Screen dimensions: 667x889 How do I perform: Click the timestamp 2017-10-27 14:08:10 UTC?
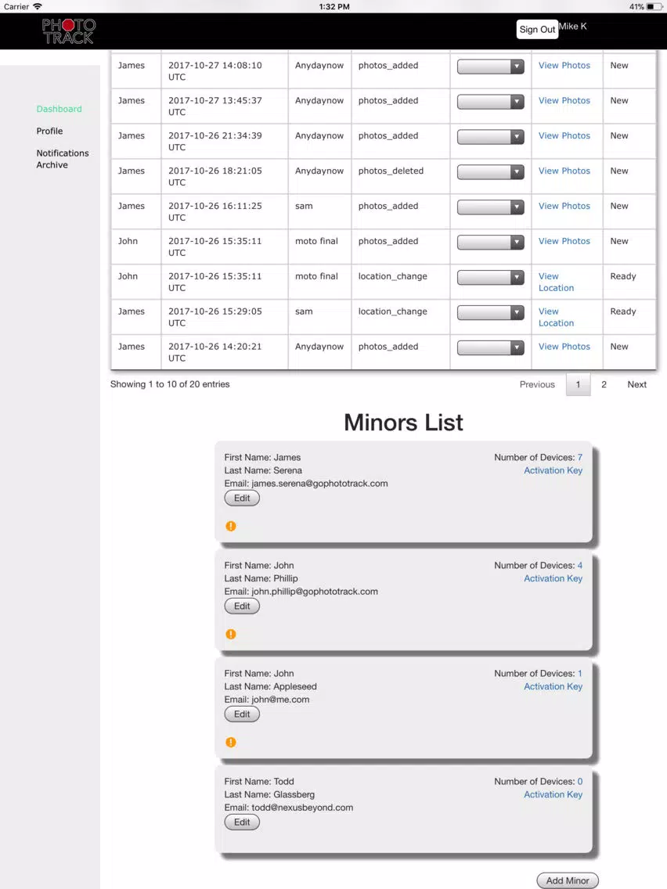coord(215,71)
